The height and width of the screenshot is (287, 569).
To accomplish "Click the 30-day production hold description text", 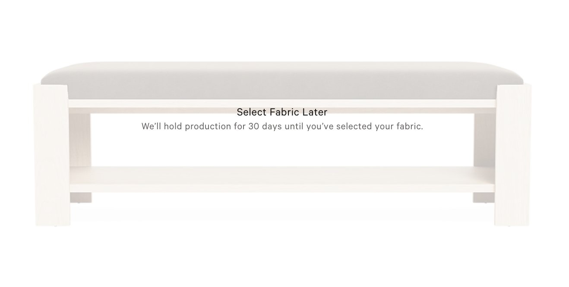I will [x=282, y=127].
